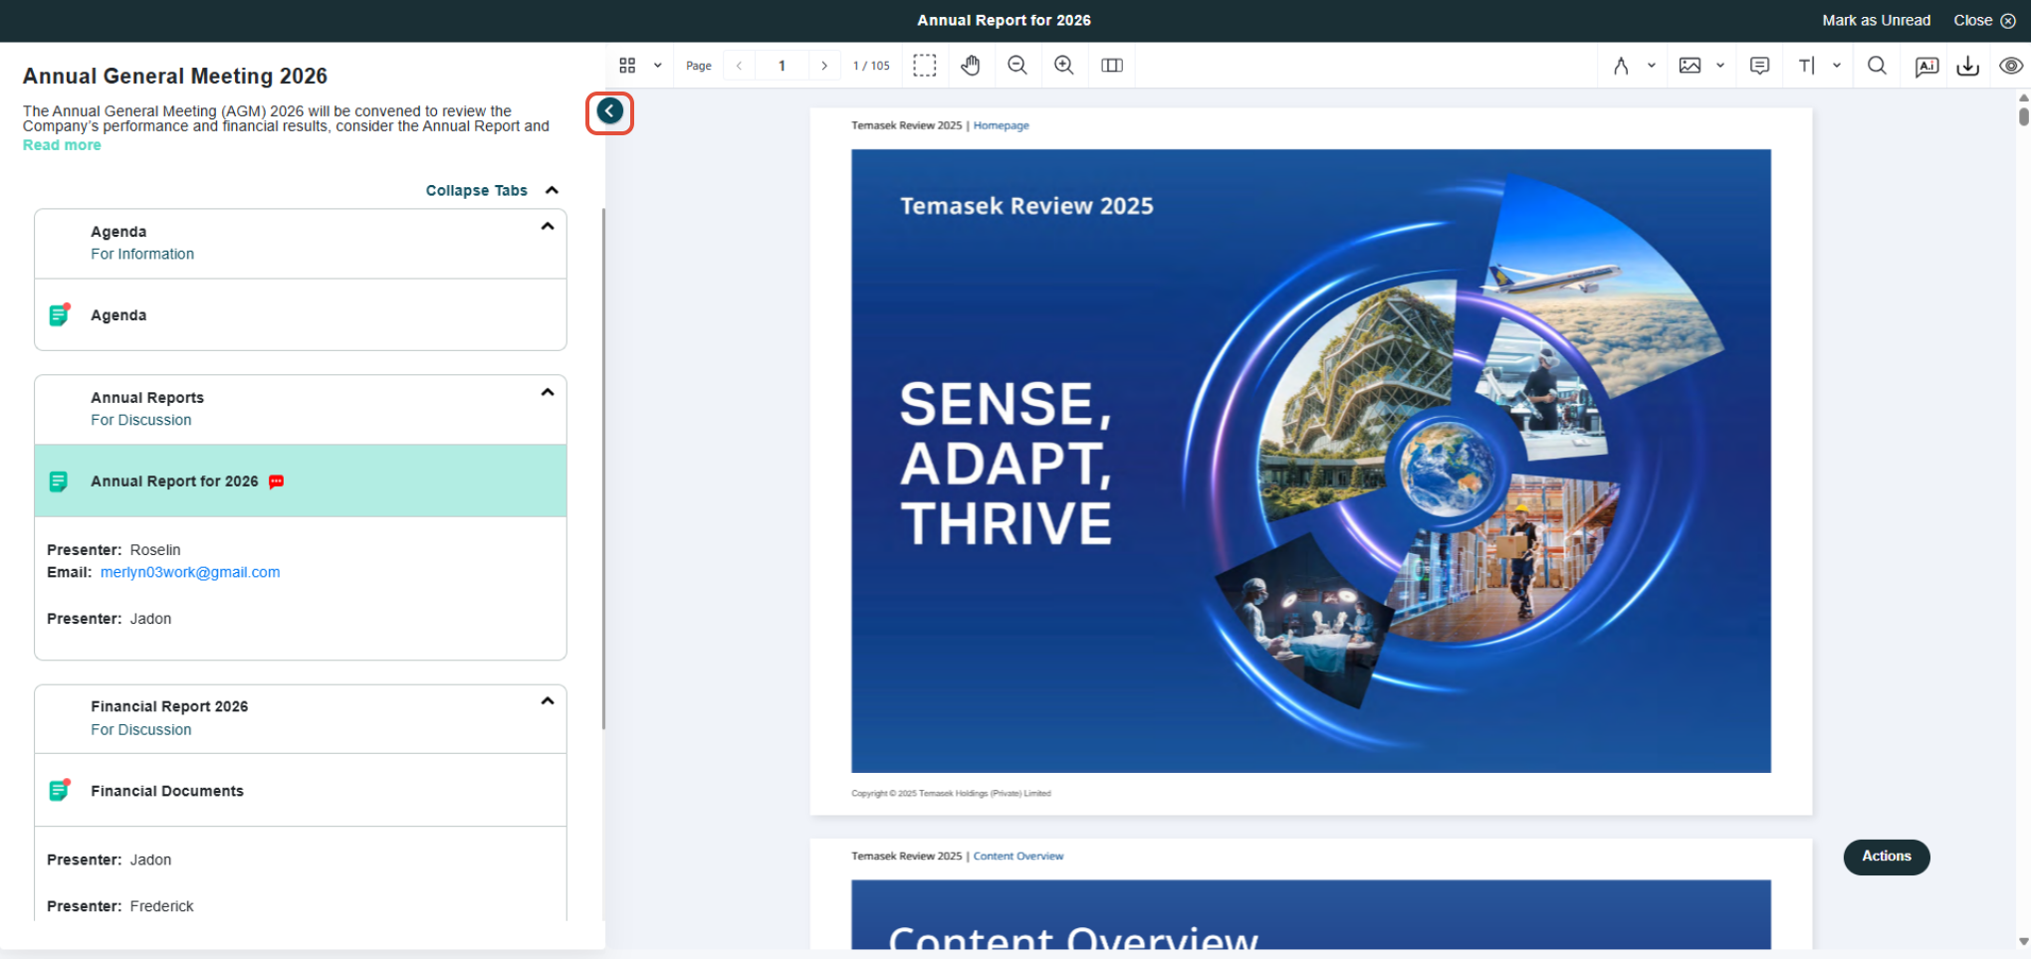Activate the hand pan tool
This screenshot has width=2031, height=959.
(971, 66)
